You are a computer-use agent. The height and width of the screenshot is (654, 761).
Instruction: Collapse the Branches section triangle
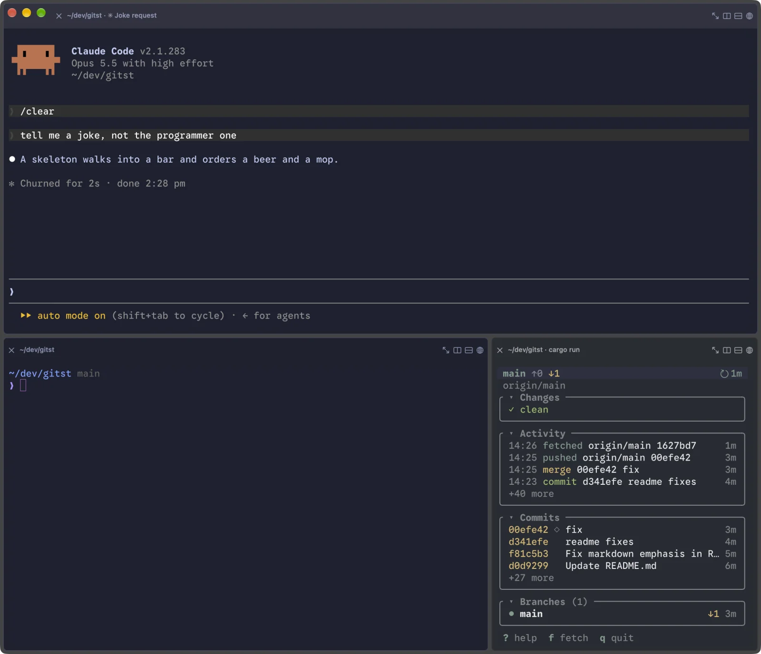511,602
